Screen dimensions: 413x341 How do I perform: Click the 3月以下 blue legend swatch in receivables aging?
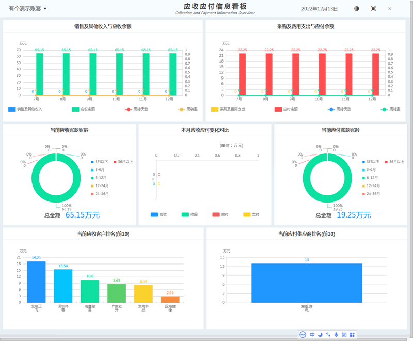92,162
